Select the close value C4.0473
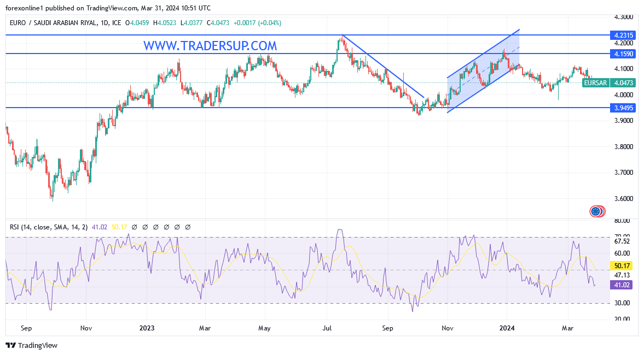The height and width of the screenshot is (355, 644). pos(218,23)
